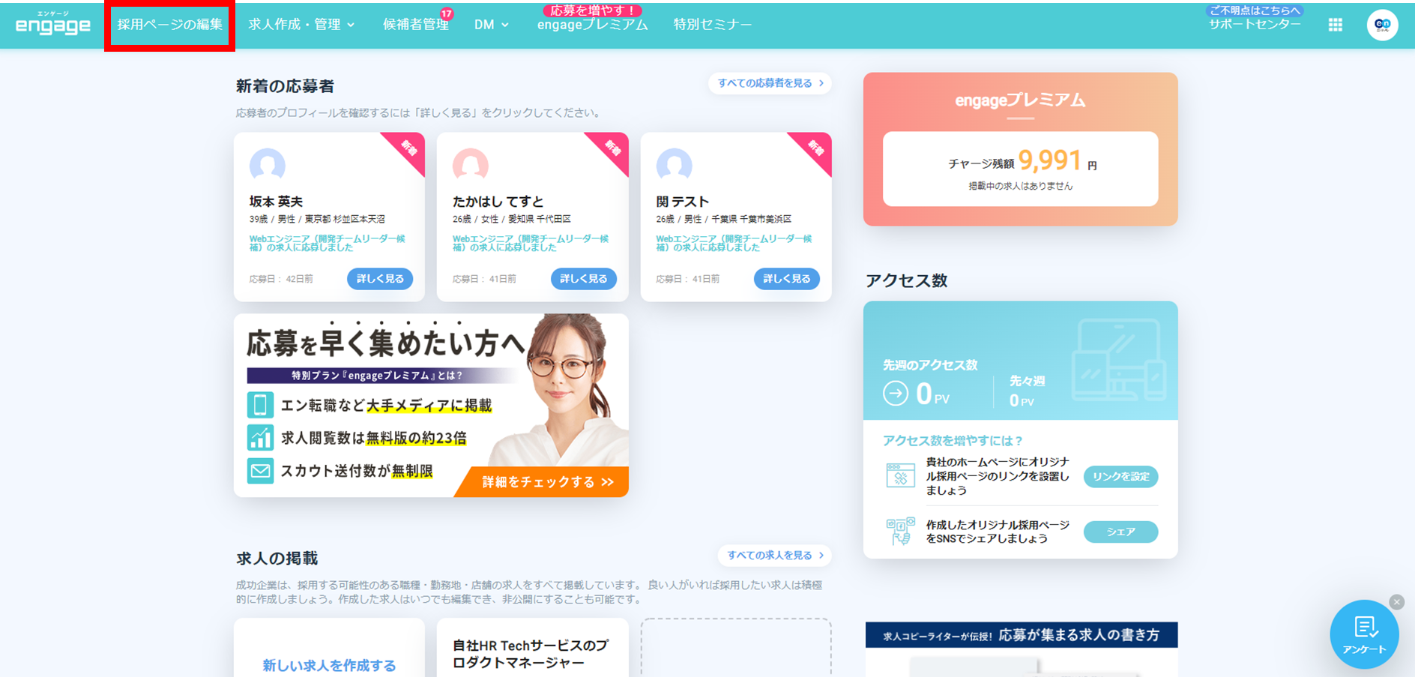Click the 新着 ribbon on たかはし てすと card

[x=612, y=148]
